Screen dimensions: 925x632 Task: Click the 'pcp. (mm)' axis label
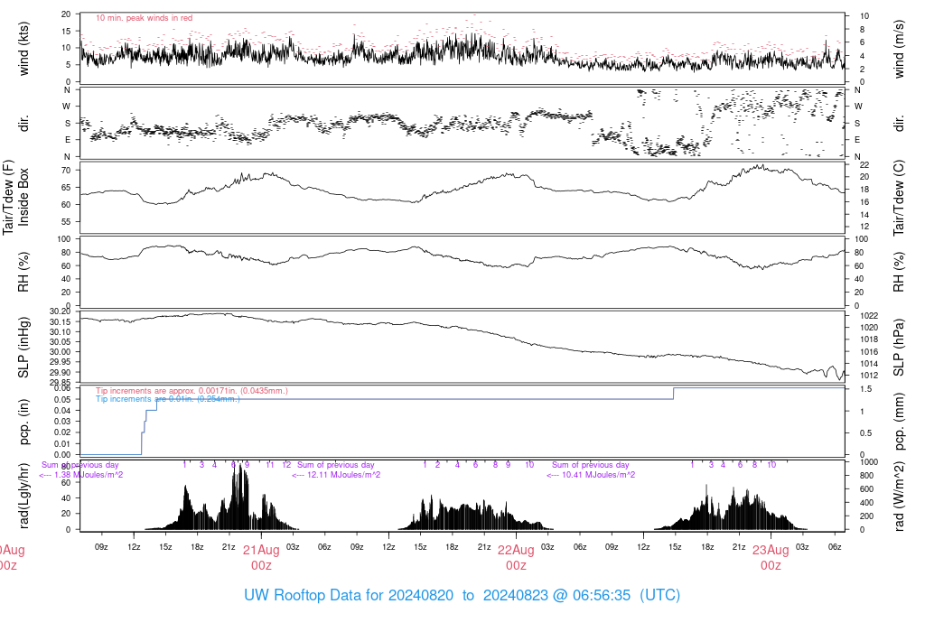pyautogui.click(x=899, y=423)
